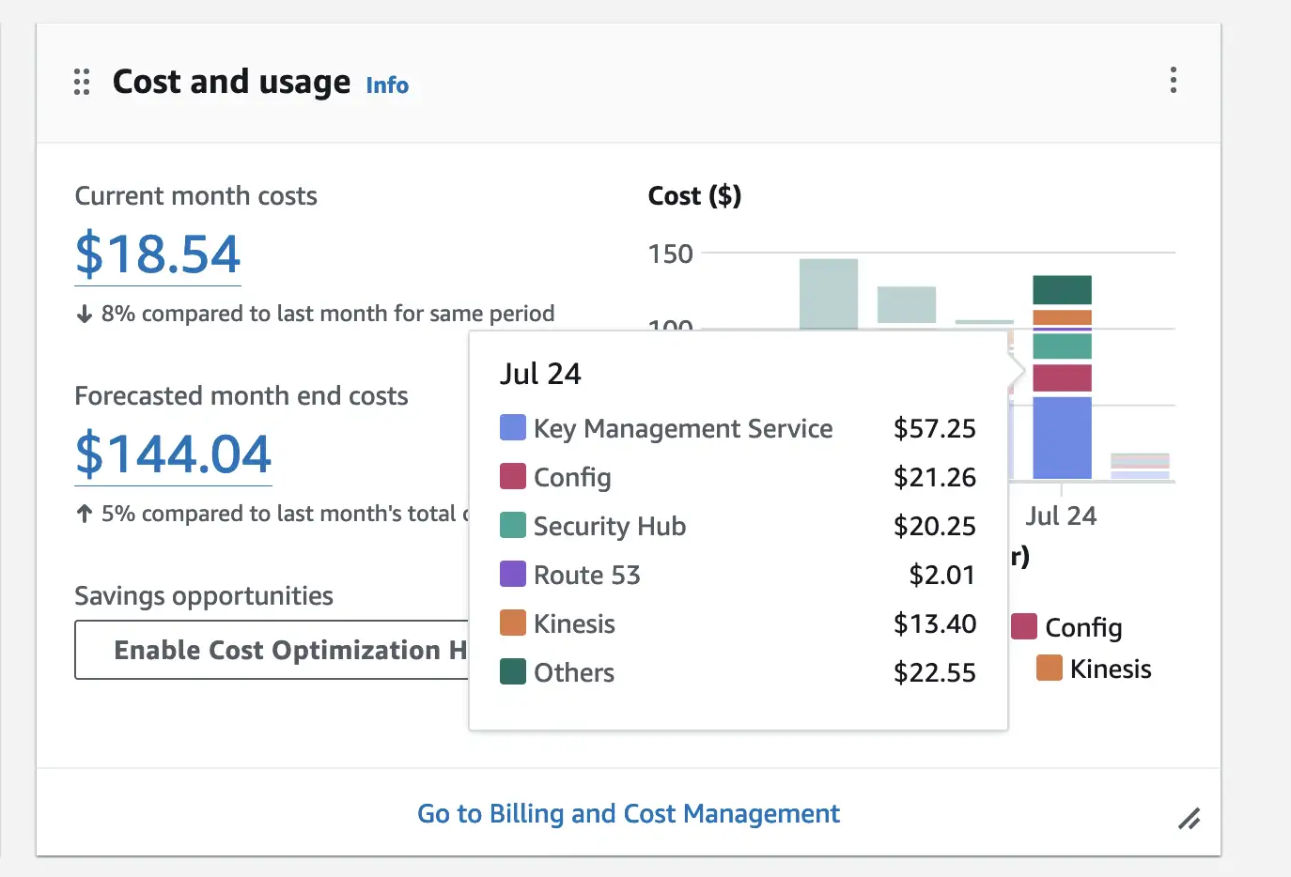This screenshot has width=1291, height=877.
Task: Click the 5% compared to last month's total text
Action: point(285,514)
